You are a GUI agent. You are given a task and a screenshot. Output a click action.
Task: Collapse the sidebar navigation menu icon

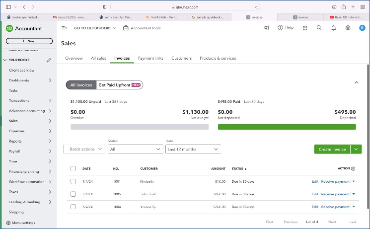[x=64, y=28]
